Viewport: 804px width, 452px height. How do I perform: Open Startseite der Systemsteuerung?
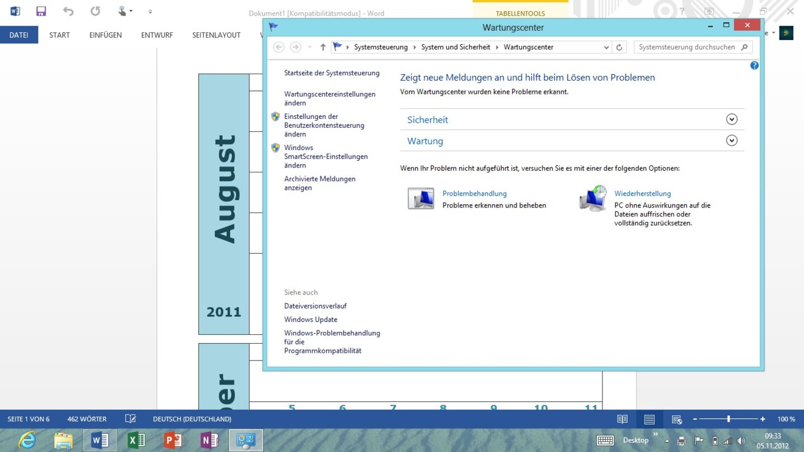[332, 73]
